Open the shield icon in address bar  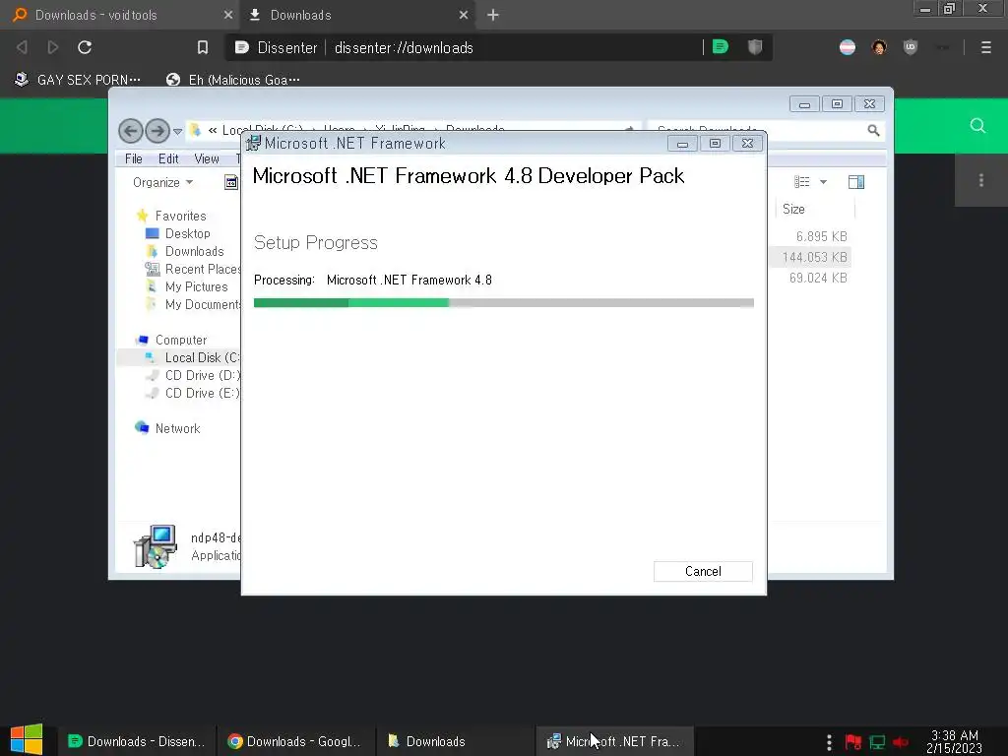tap(755, 47)
